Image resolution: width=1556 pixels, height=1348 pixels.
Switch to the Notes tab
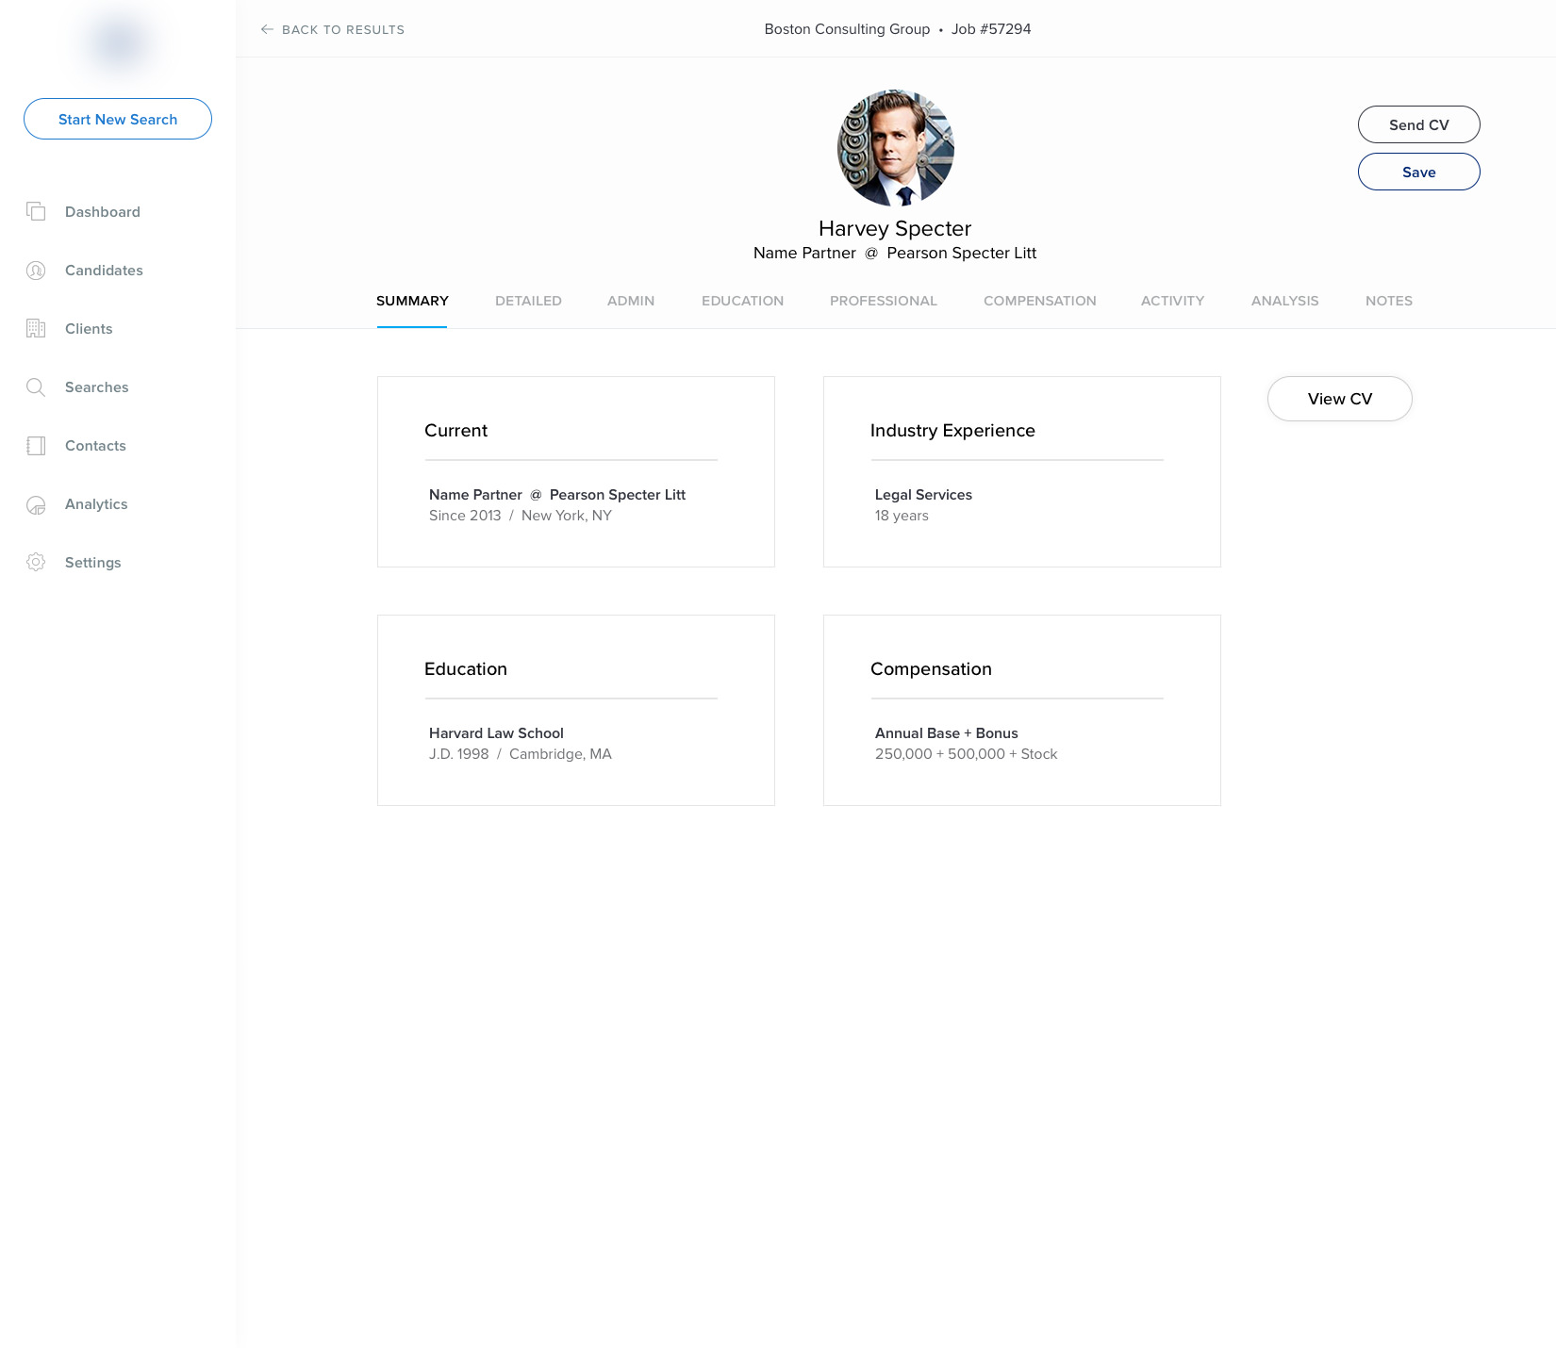1389,301
